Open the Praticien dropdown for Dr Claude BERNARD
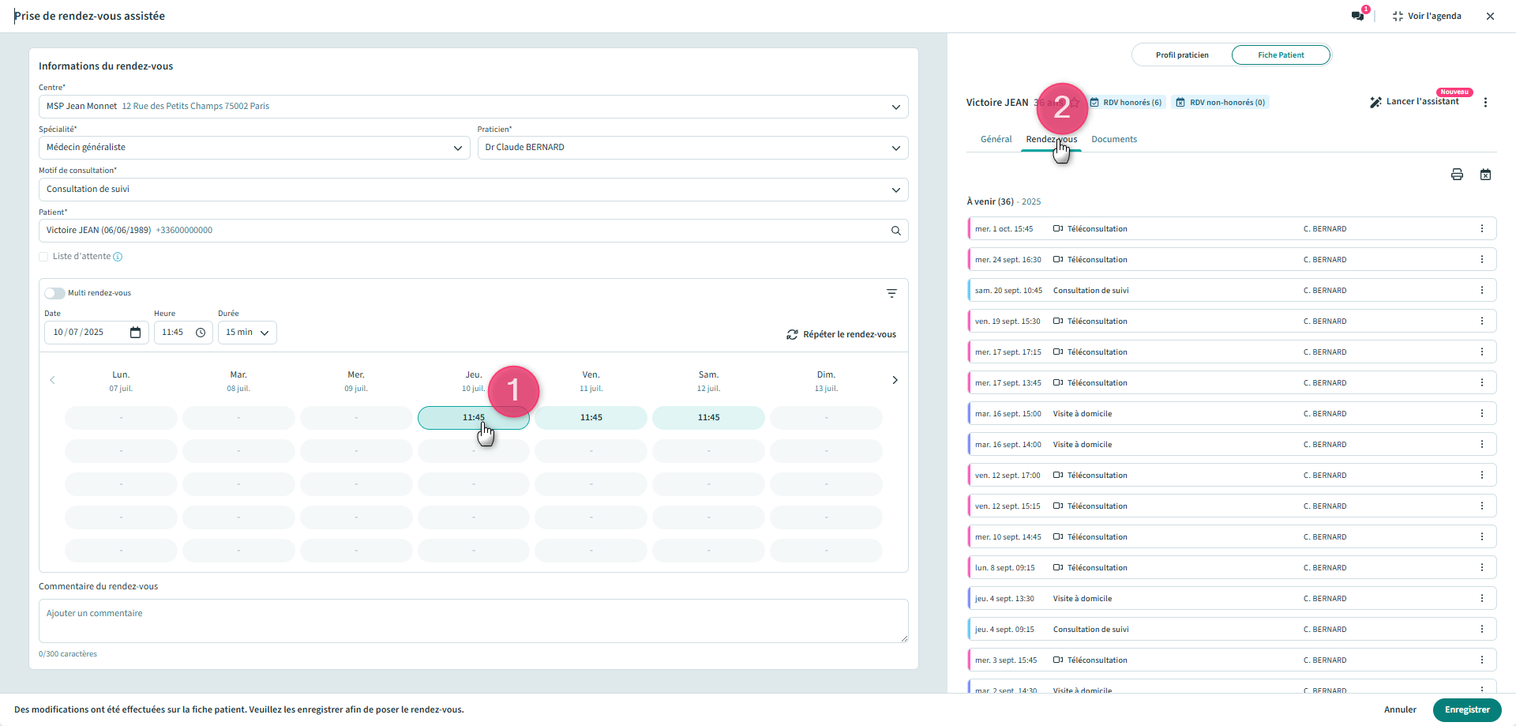Screen dimensions: 1516x726 point(692,148)
